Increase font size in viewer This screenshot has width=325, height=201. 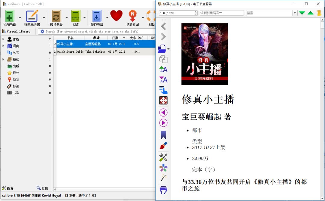pyautogui.click(x=163, y=70)
